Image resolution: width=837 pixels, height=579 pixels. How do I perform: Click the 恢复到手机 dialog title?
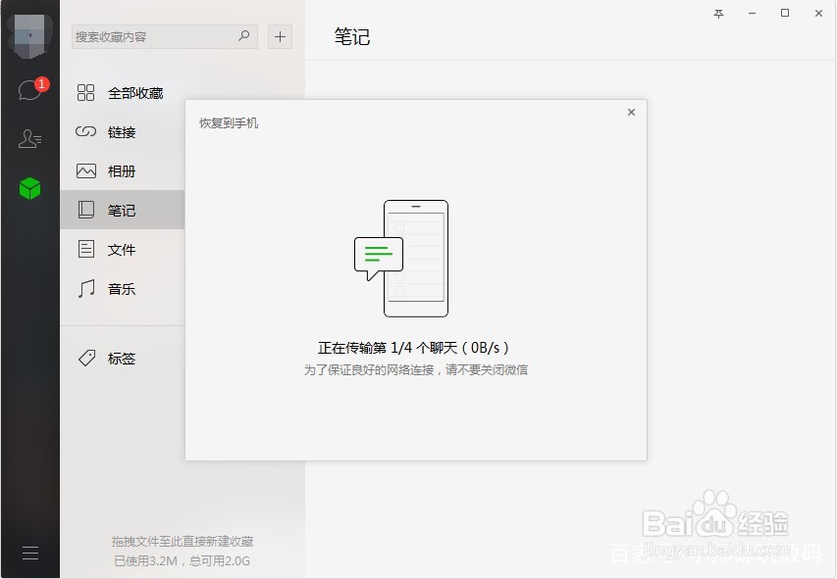(229, 123)
